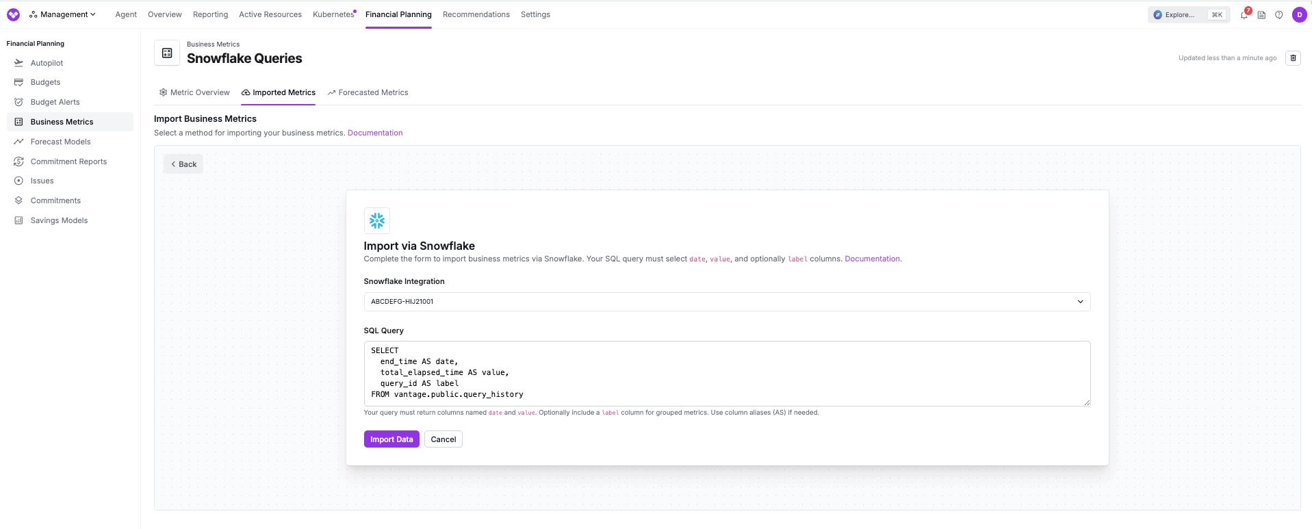This screenshot has height=529, width=1312.
Task: Click the Budget Alerts sidebar icon
Action: click(x=18, y=102)
